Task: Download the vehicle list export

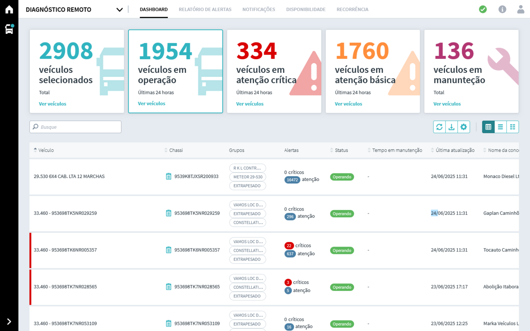Action: 451,127
